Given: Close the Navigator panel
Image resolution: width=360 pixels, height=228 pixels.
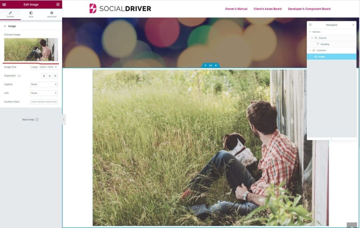Looking at the screenshot, I should pos(353,25).
